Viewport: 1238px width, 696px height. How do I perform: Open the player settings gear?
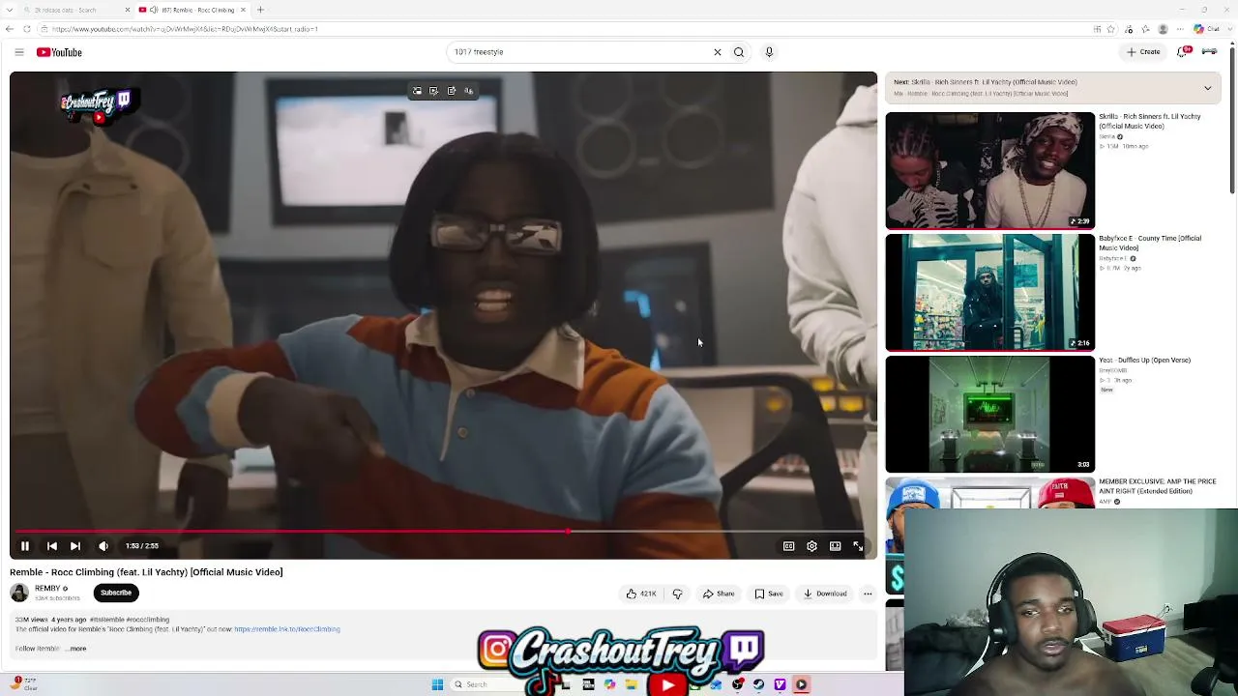(x=812, y=546)
